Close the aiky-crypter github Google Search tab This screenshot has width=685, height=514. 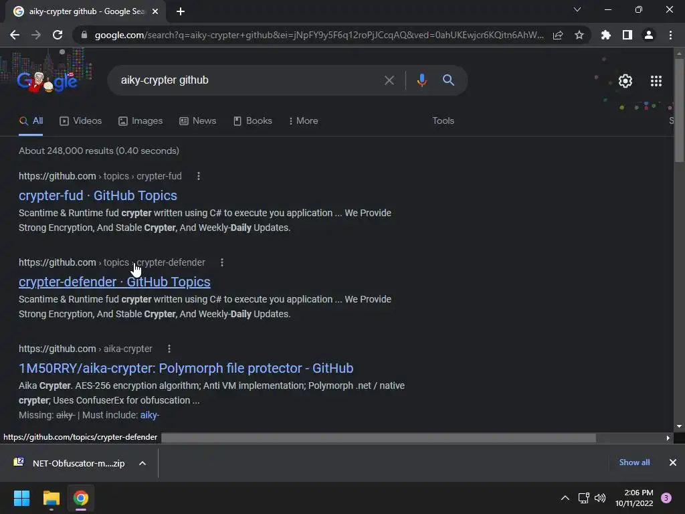pos(155,11)
